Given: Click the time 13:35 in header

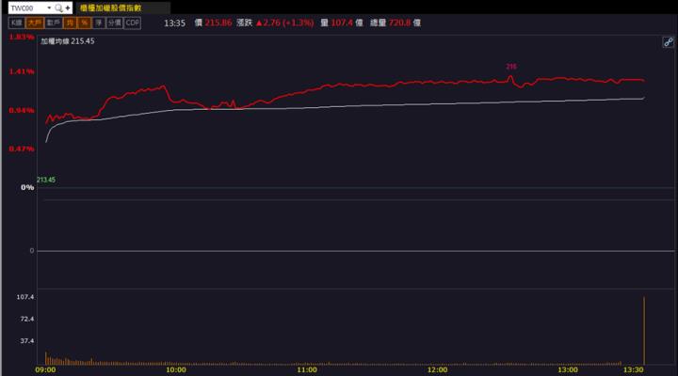Looking at the screenshot, I should [175, 23].
